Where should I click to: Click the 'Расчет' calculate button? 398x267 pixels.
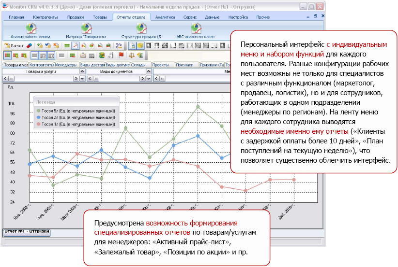(14, 45)
